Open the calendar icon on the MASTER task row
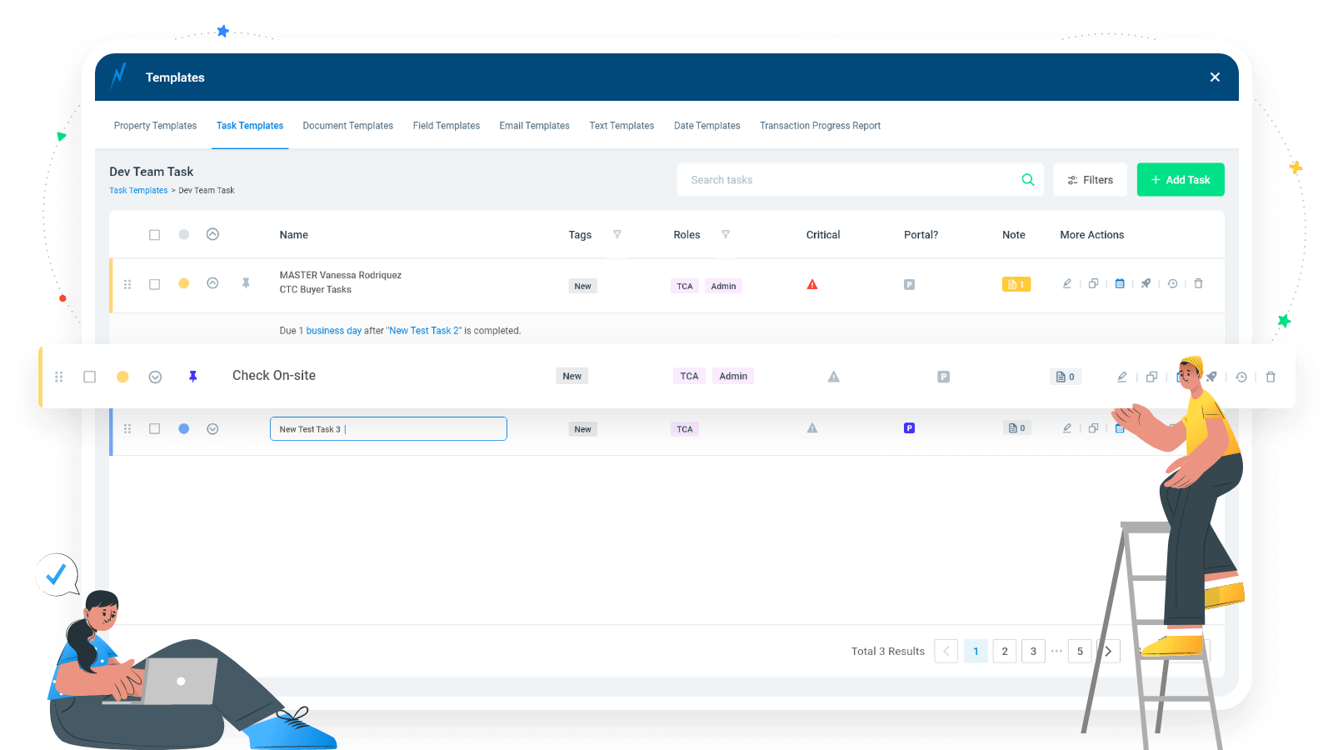 tap(1120, 283)
